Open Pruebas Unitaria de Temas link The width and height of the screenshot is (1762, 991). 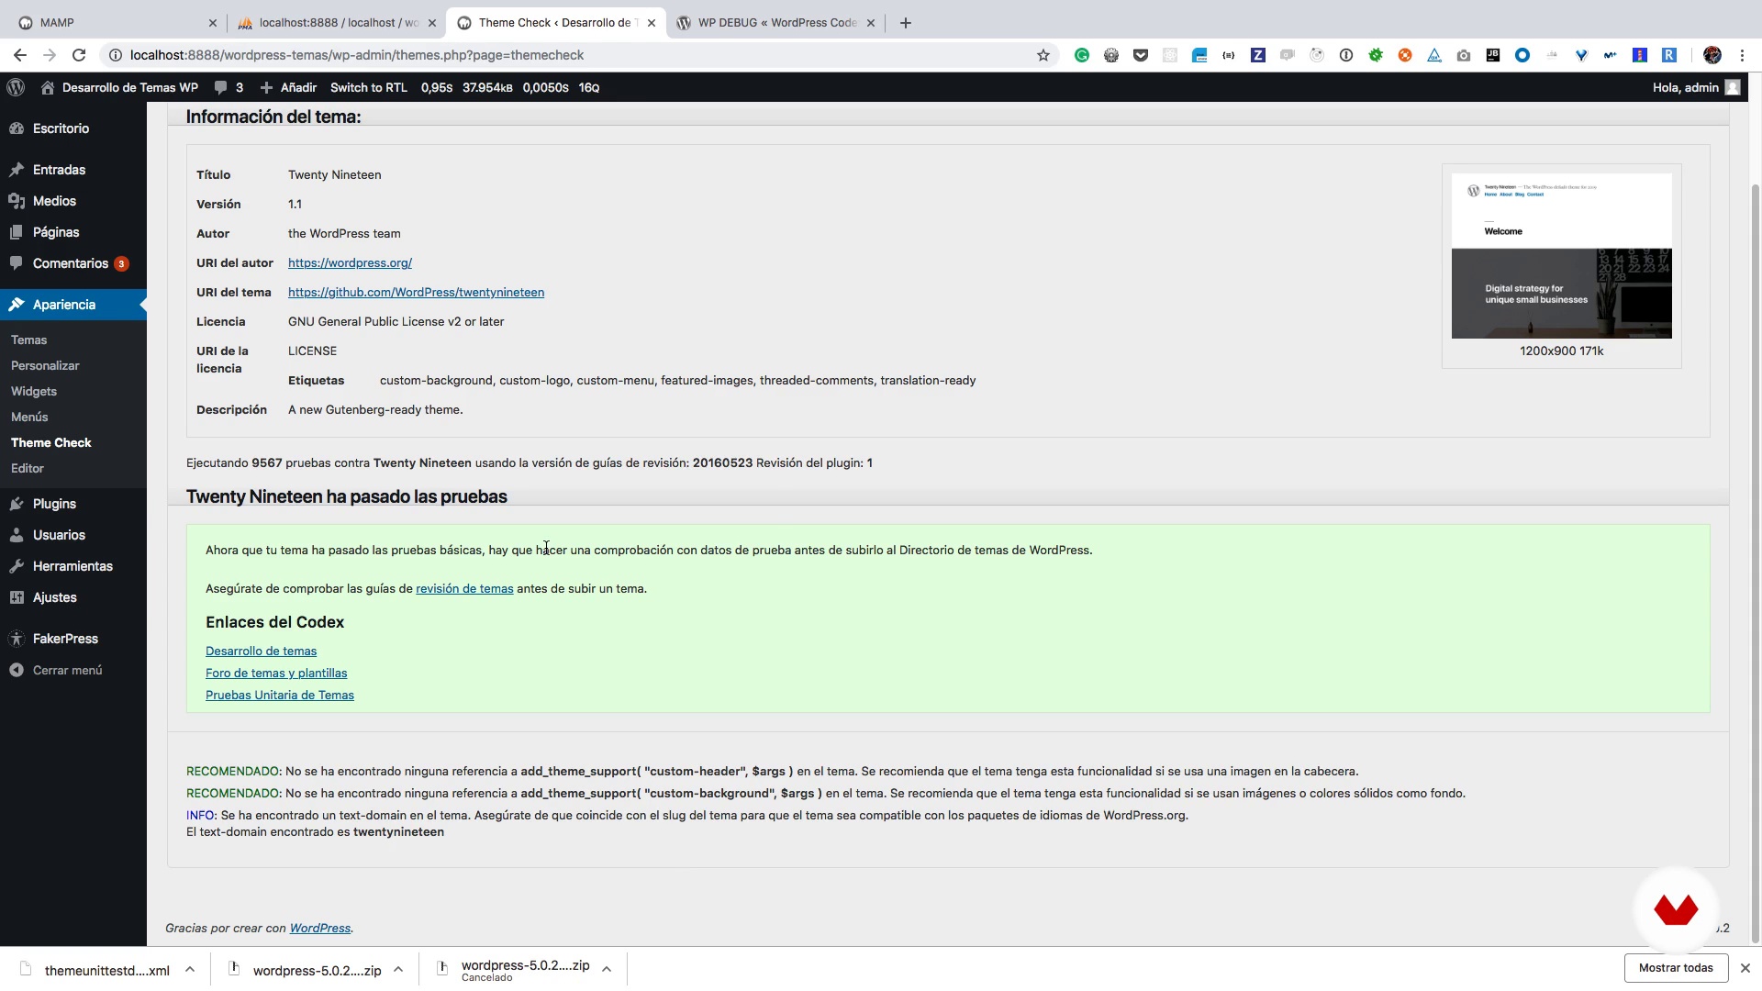(x=280, y=695)
